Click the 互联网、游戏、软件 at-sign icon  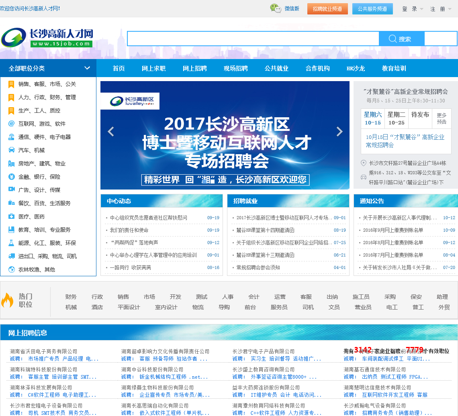(11, 124)
